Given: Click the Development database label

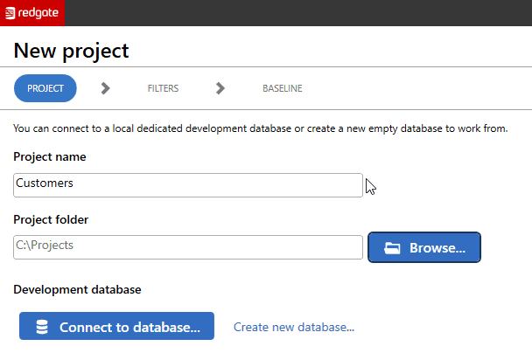Looking at the screenshot, I should click(x=77, y=289).
